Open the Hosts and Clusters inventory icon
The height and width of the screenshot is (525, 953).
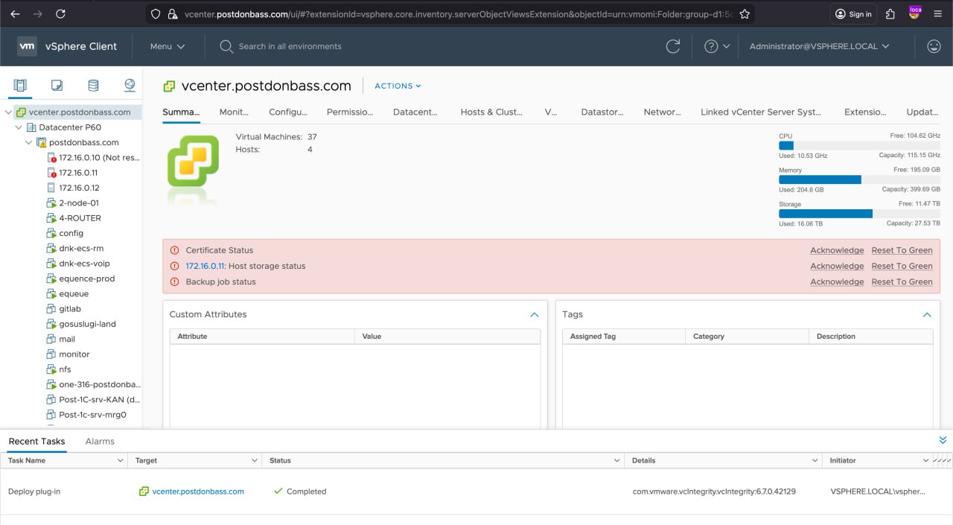tap(20, 86)
